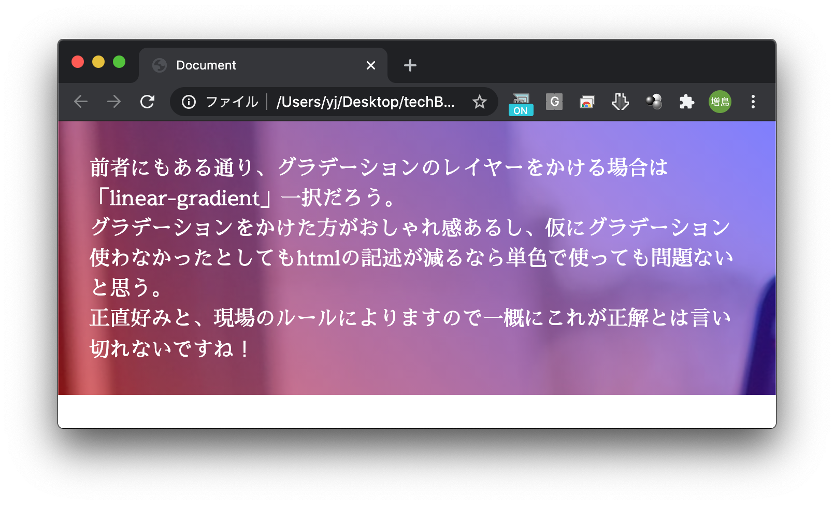Click the back navigation arrow

coord(81,102)
